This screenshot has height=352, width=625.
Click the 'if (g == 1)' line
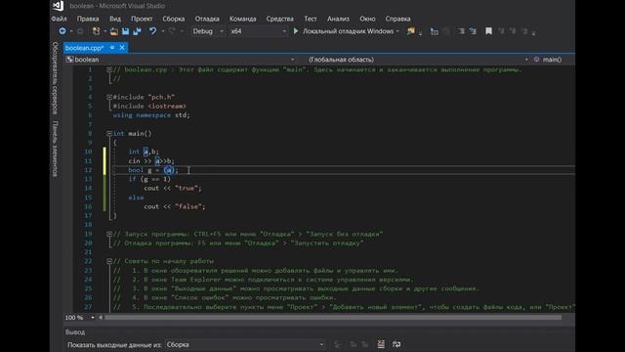tap(149, 179)
